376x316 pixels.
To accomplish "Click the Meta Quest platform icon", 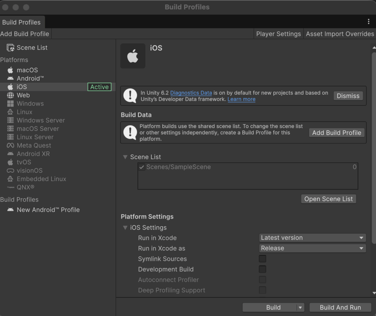I will (10, 146).
